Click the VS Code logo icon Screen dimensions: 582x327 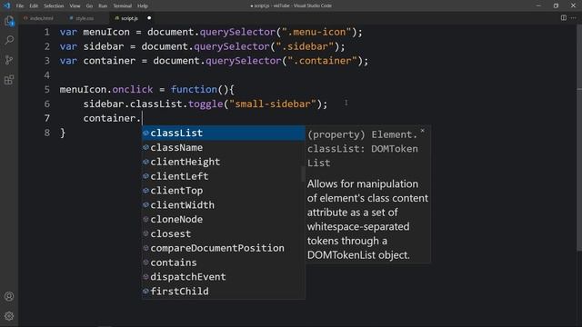(x=6, y=5)
